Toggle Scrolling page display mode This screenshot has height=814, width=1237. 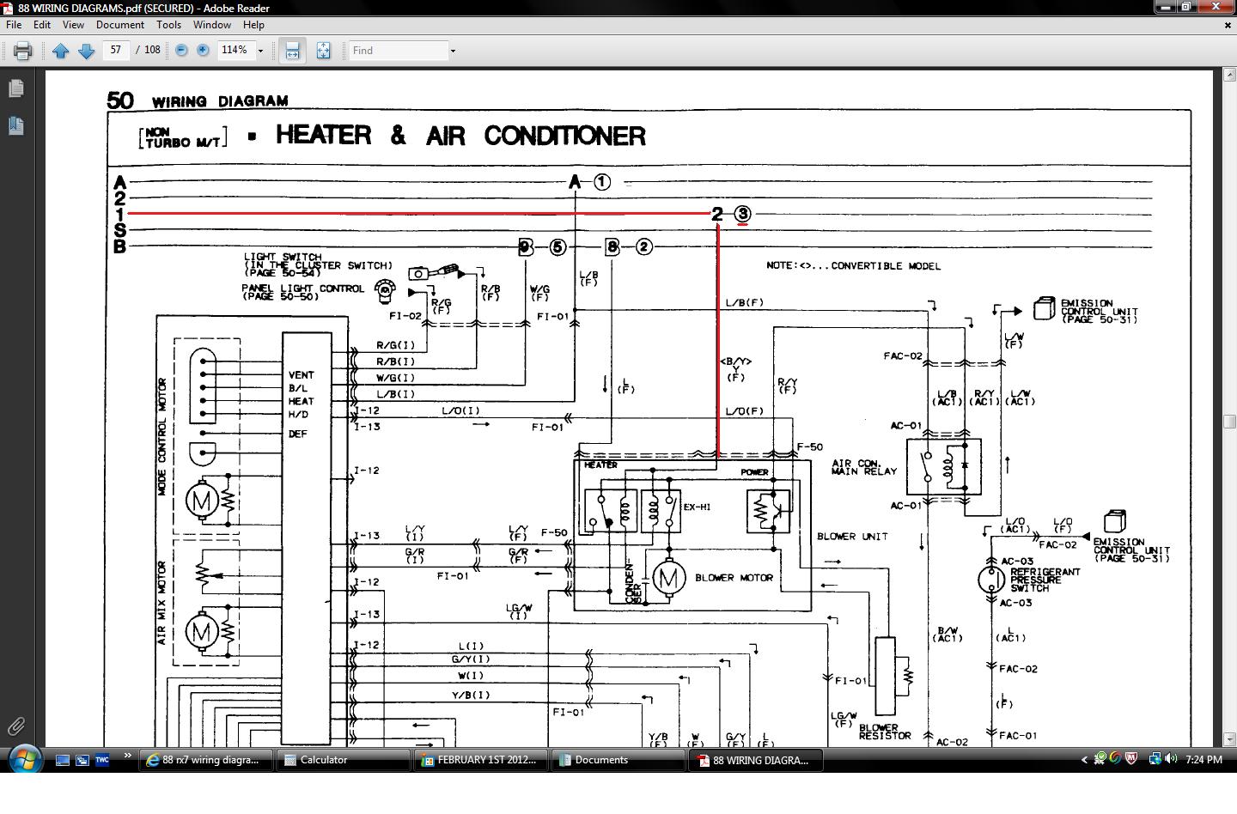click(292, 51)
